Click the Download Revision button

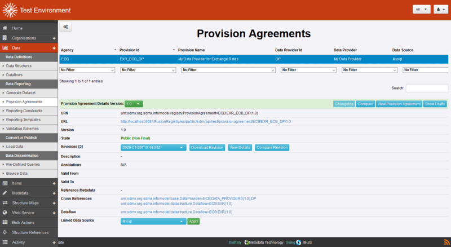(x=207, y=147)
